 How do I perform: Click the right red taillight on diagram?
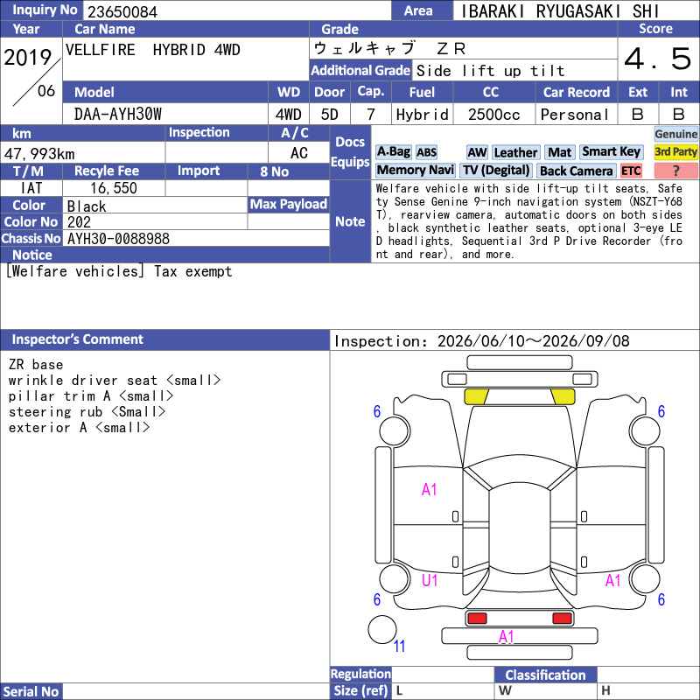coord(562,619)
